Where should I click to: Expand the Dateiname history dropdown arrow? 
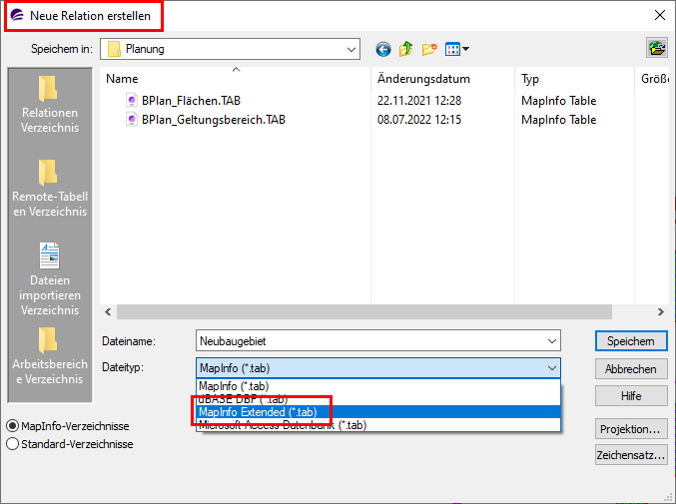pyautogui.click(x=552, y=341)
